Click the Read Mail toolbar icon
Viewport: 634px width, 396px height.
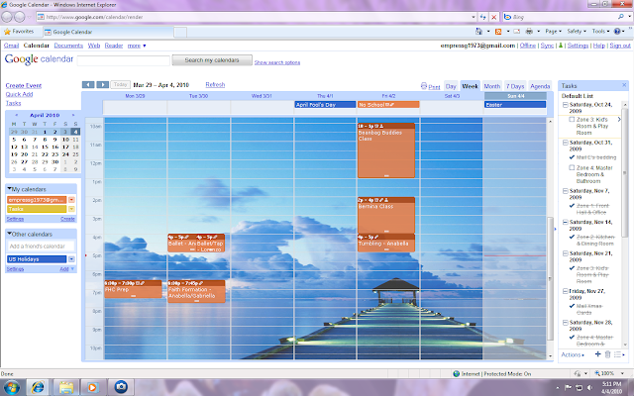(517, 31)
